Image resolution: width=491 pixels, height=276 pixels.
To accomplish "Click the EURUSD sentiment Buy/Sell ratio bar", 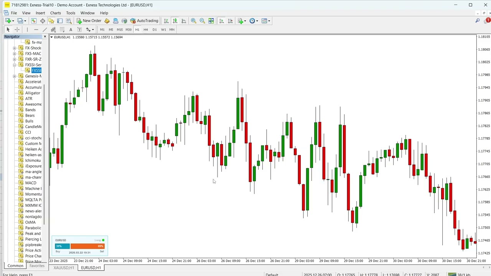I will click(x=80, y=246).
